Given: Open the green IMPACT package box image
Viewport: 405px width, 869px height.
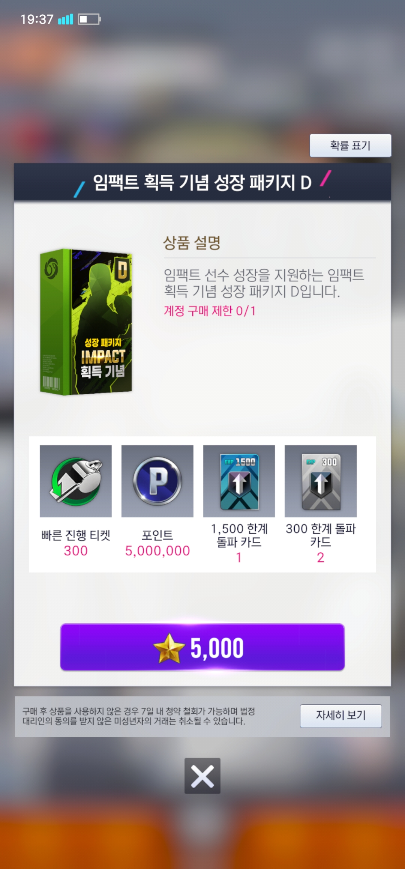Looking at the screenshot, I should pos(86,322).
